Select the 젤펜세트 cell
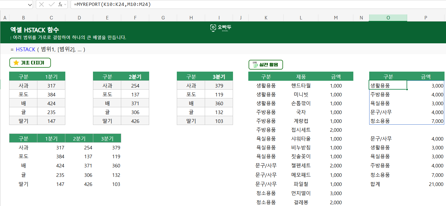This screenshot has width=446, height=206. [301, 166]
